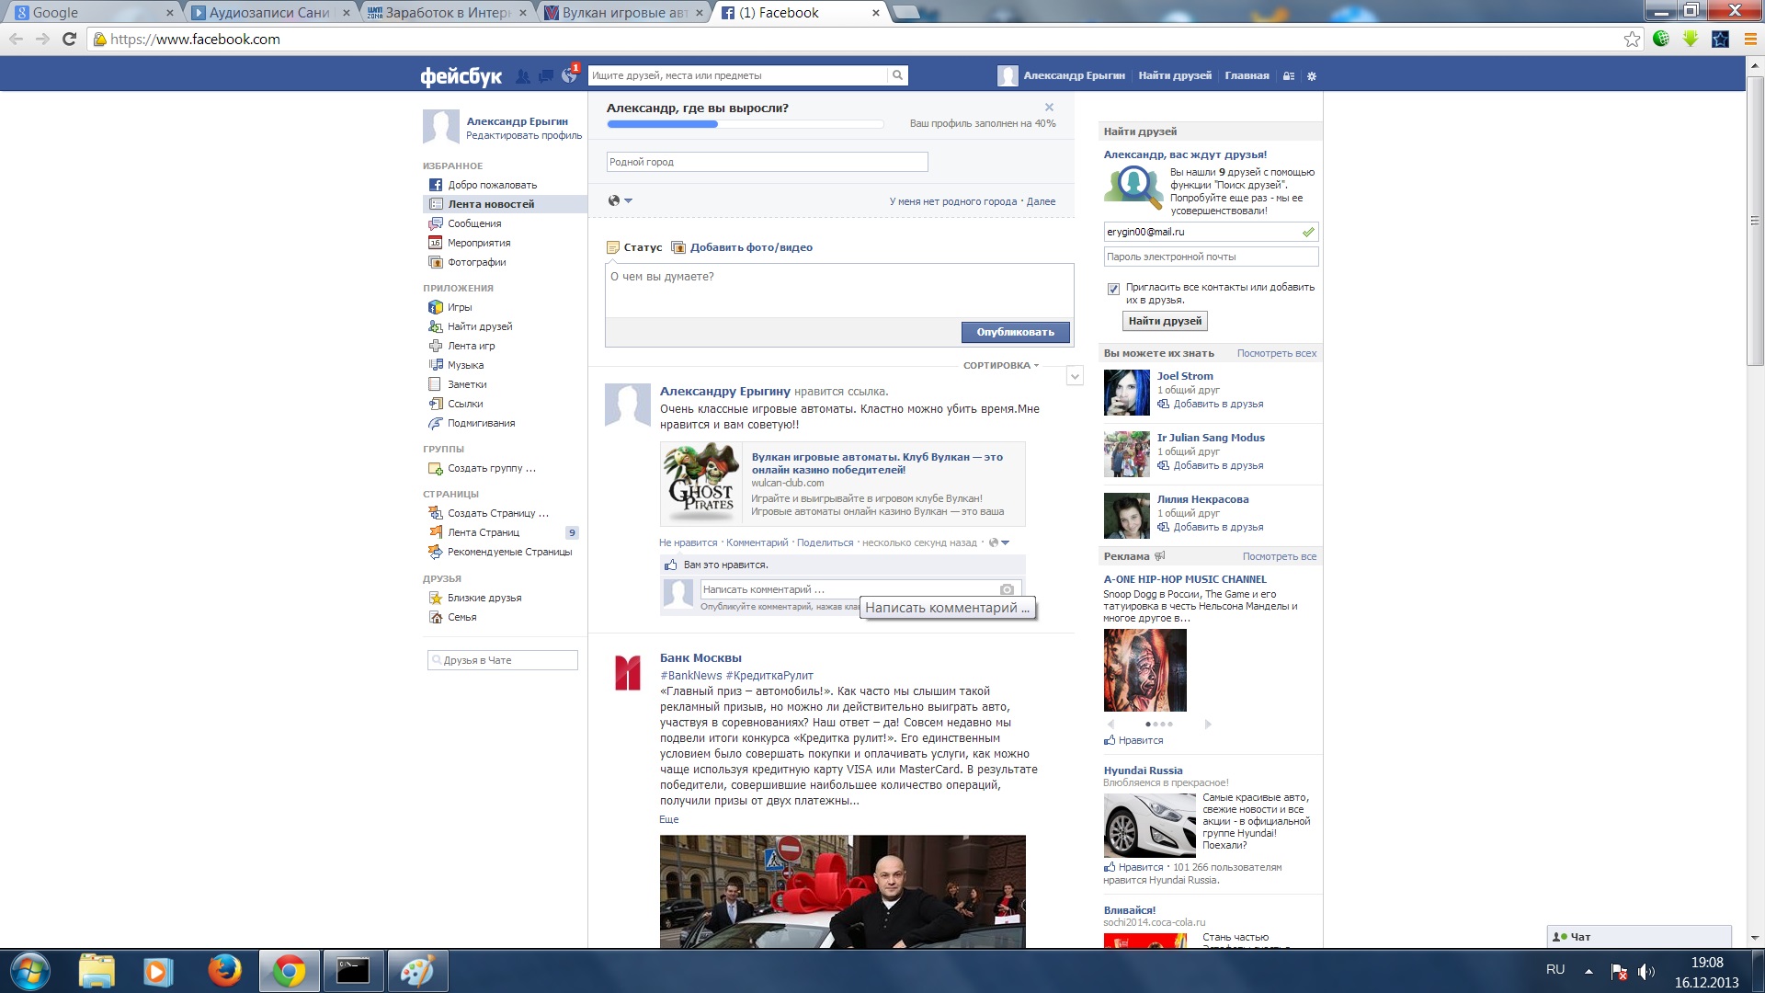
Task: Click Еще to expand Банк Москвы post
Action: (669, 819)
